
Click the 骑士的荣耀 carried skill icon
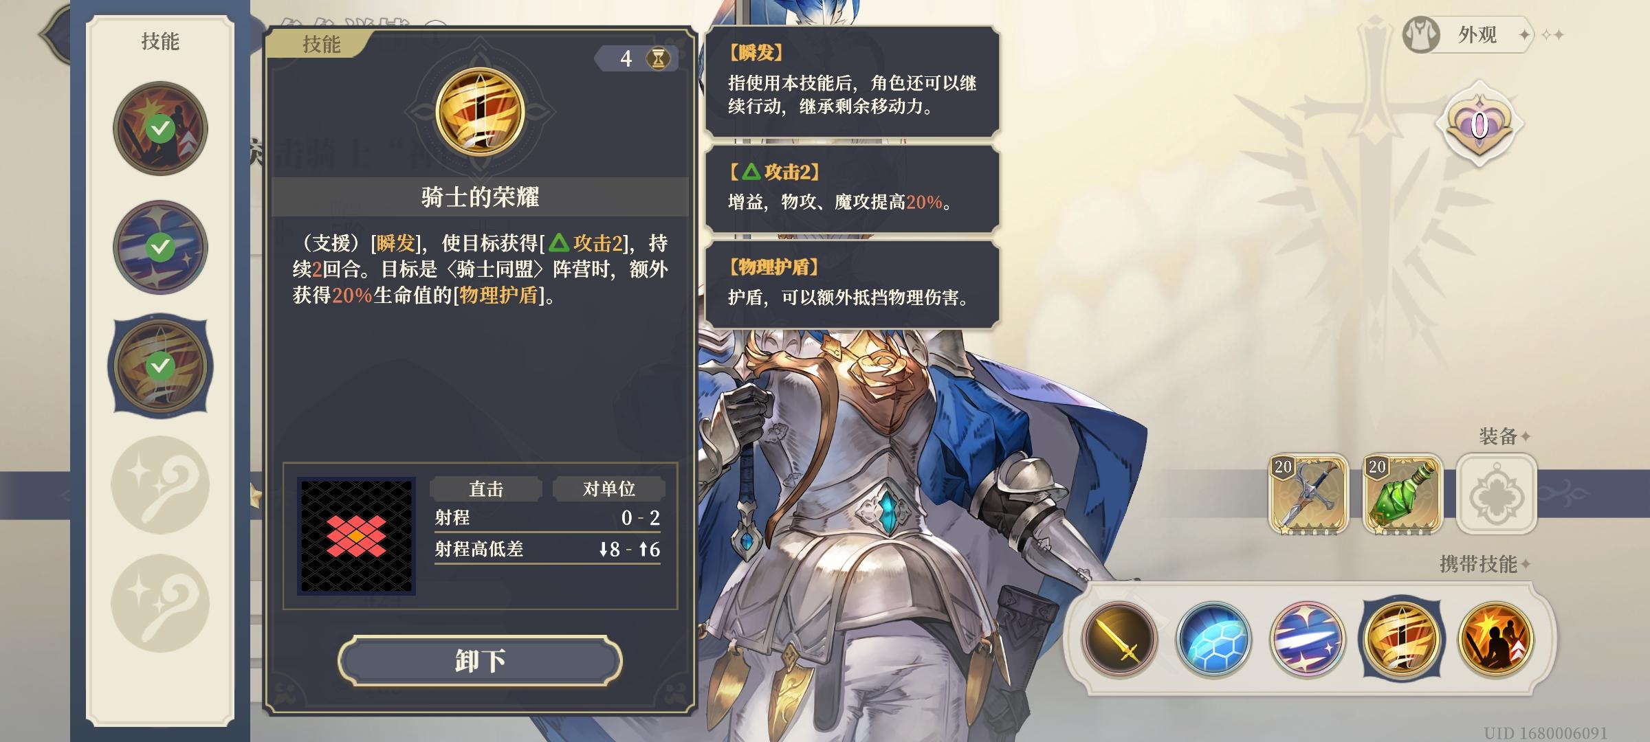pos(1402,639)
